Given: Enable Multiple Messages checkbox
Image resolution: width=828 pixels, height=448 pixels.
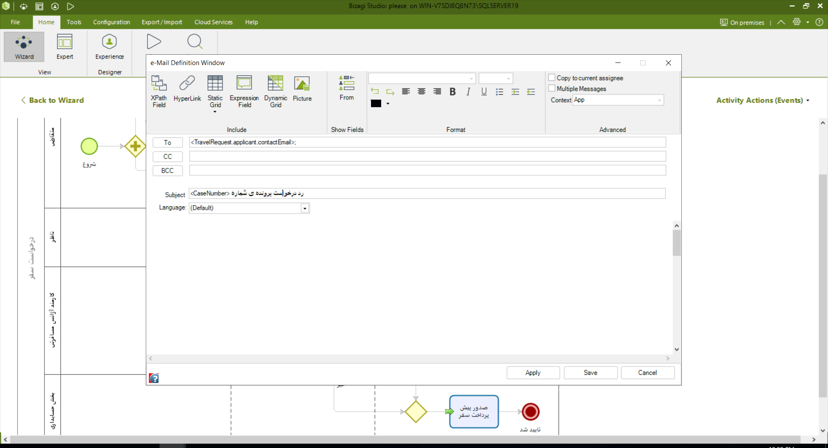Looking at the screenshot, I should (x=552, y=88).
